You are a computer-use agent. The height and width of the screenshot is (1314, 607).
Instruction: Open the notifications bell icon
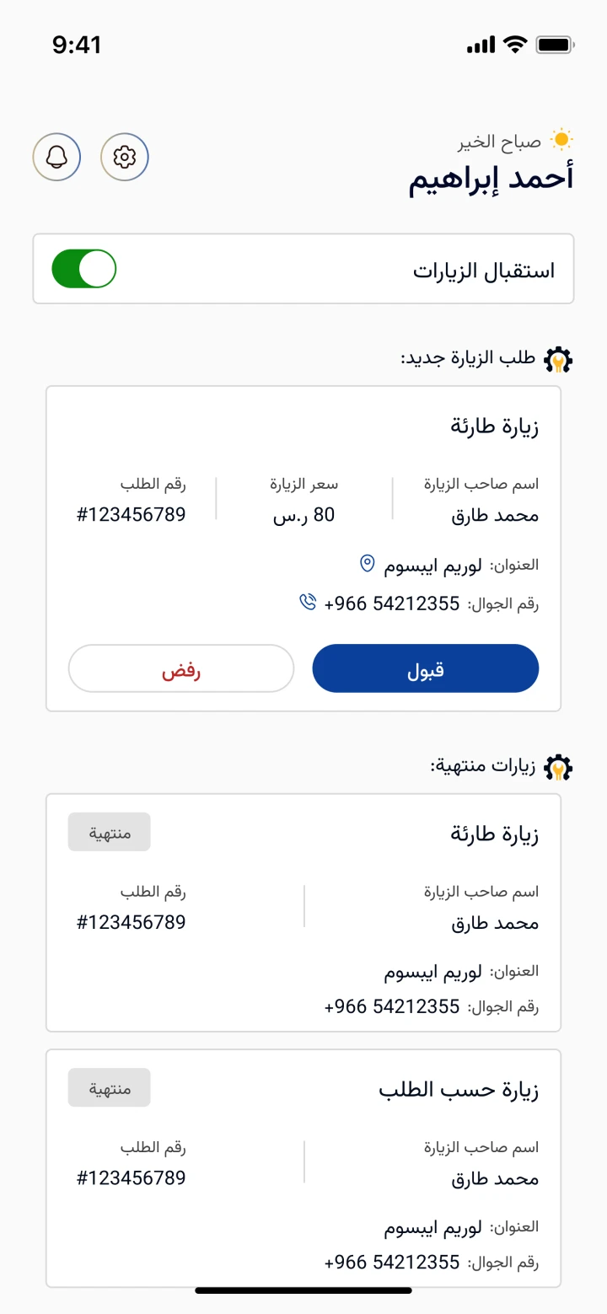coord(56,157)
